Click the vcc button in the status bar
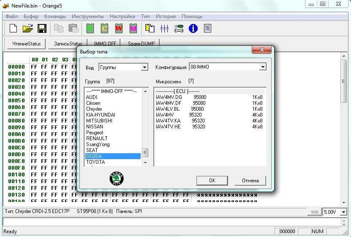 315,212
